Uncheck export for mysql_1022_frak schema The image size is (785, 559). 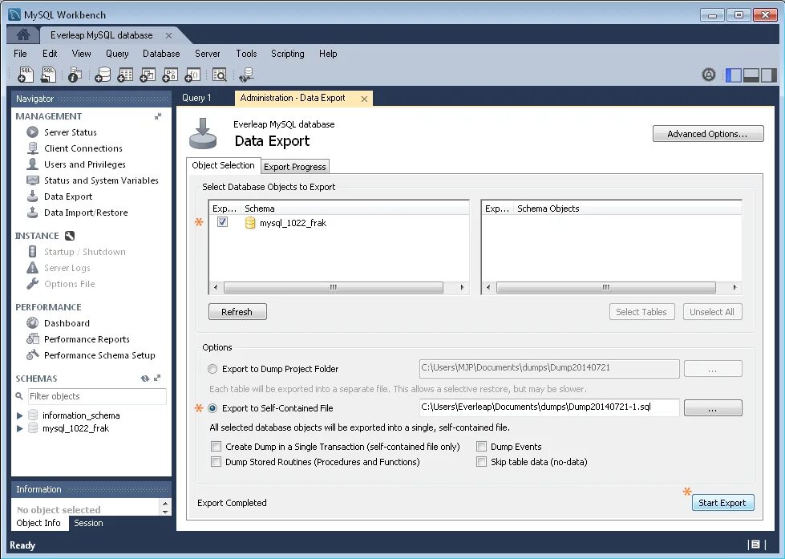222,222
